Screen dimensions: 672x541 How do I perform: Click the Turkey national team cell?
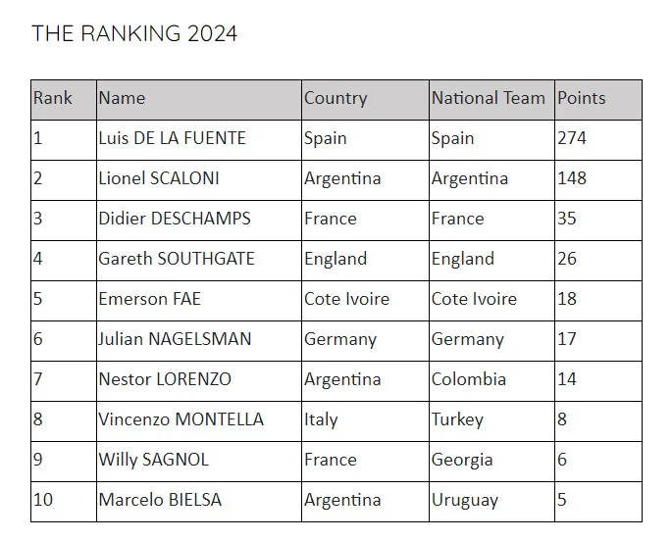(x=457, y=419)
